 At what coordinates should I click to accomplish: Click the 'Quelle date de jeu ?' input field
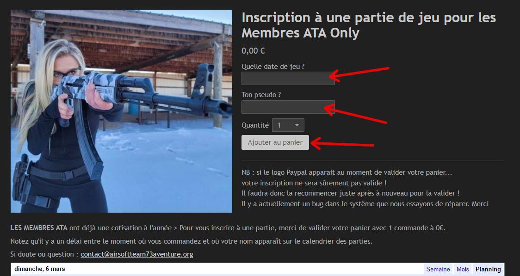pos(288,79)
